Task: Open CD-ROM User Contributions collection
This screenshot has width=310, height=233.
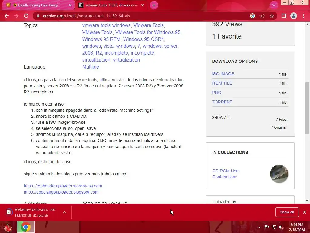Action: (226, 174)
